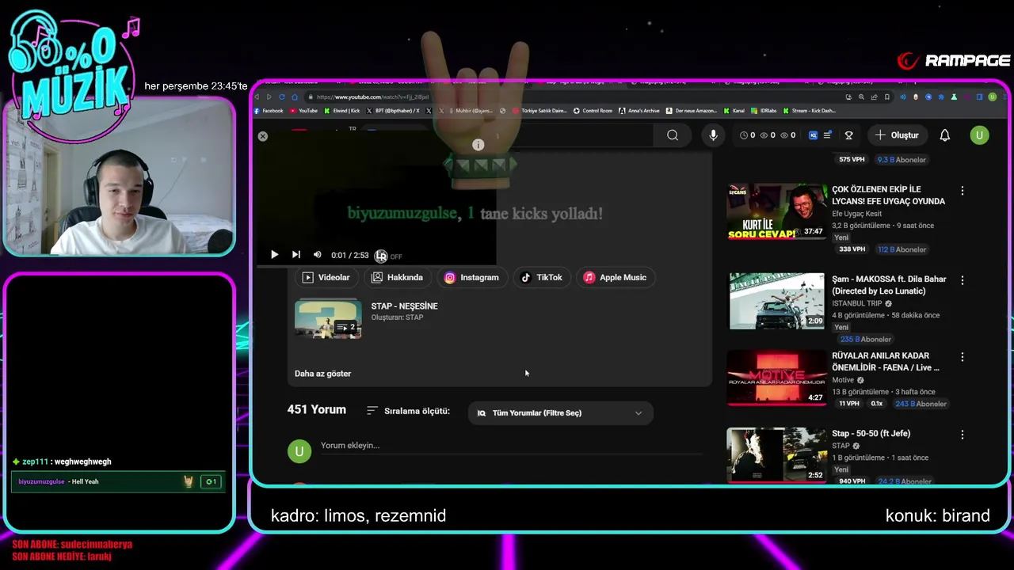This screenshot has height=570, width=1014.
Task: Open options for RÜYALAR ANILAR KADAR video
Action: click(x=963, y=357)
